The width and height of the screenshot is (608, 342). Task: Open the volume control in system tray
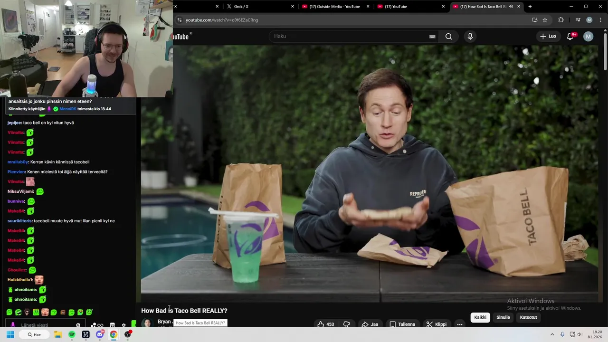579,334
